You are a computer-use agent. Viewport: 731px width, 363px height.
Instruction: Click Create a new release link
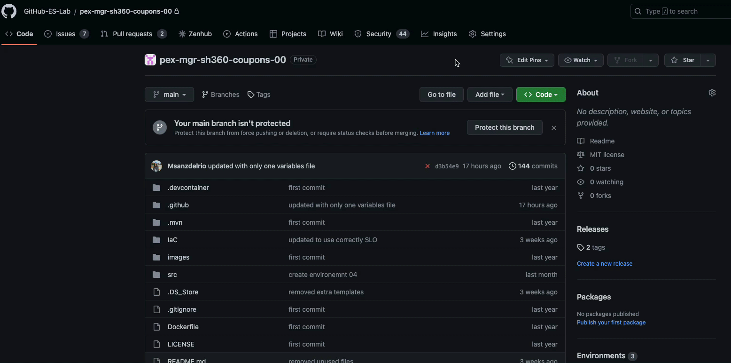(605, 264)
